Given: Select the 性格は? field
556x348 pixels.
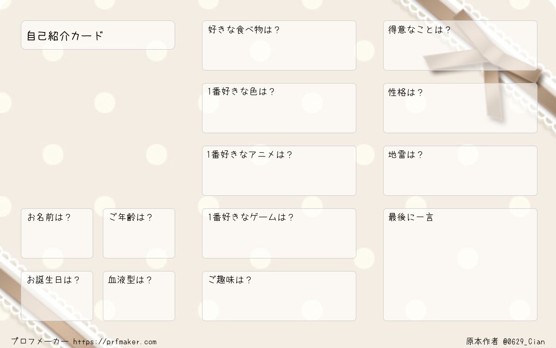Looking at the screenshot, I should [460, 108].
